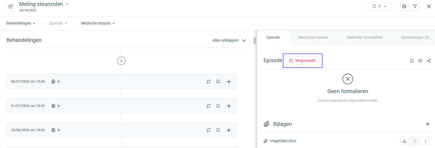The width and height of the screenshot is (435, 148).
Task: Click the circled plus to add treatment
Action: point(121,61)
